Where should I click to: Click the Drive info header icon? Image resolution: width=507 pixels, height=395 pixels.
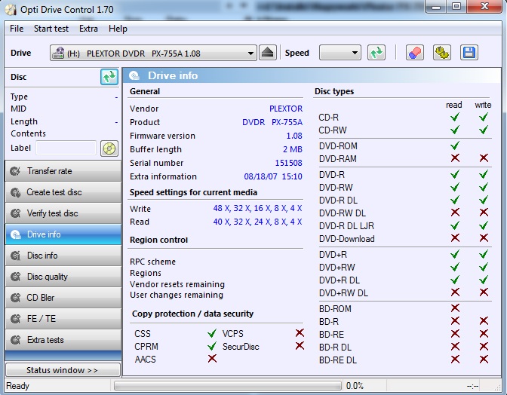134,75
